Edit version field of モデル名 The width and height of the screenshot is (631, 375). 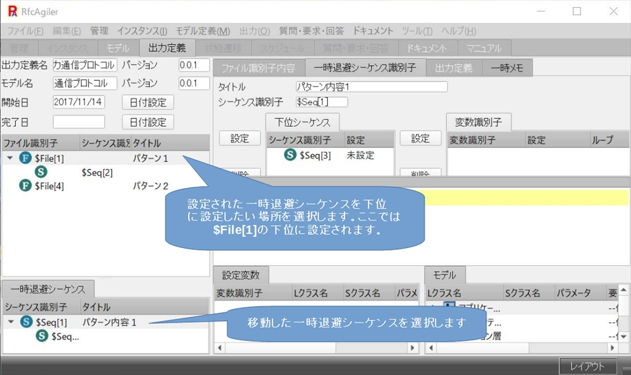(x=194, y=84)
